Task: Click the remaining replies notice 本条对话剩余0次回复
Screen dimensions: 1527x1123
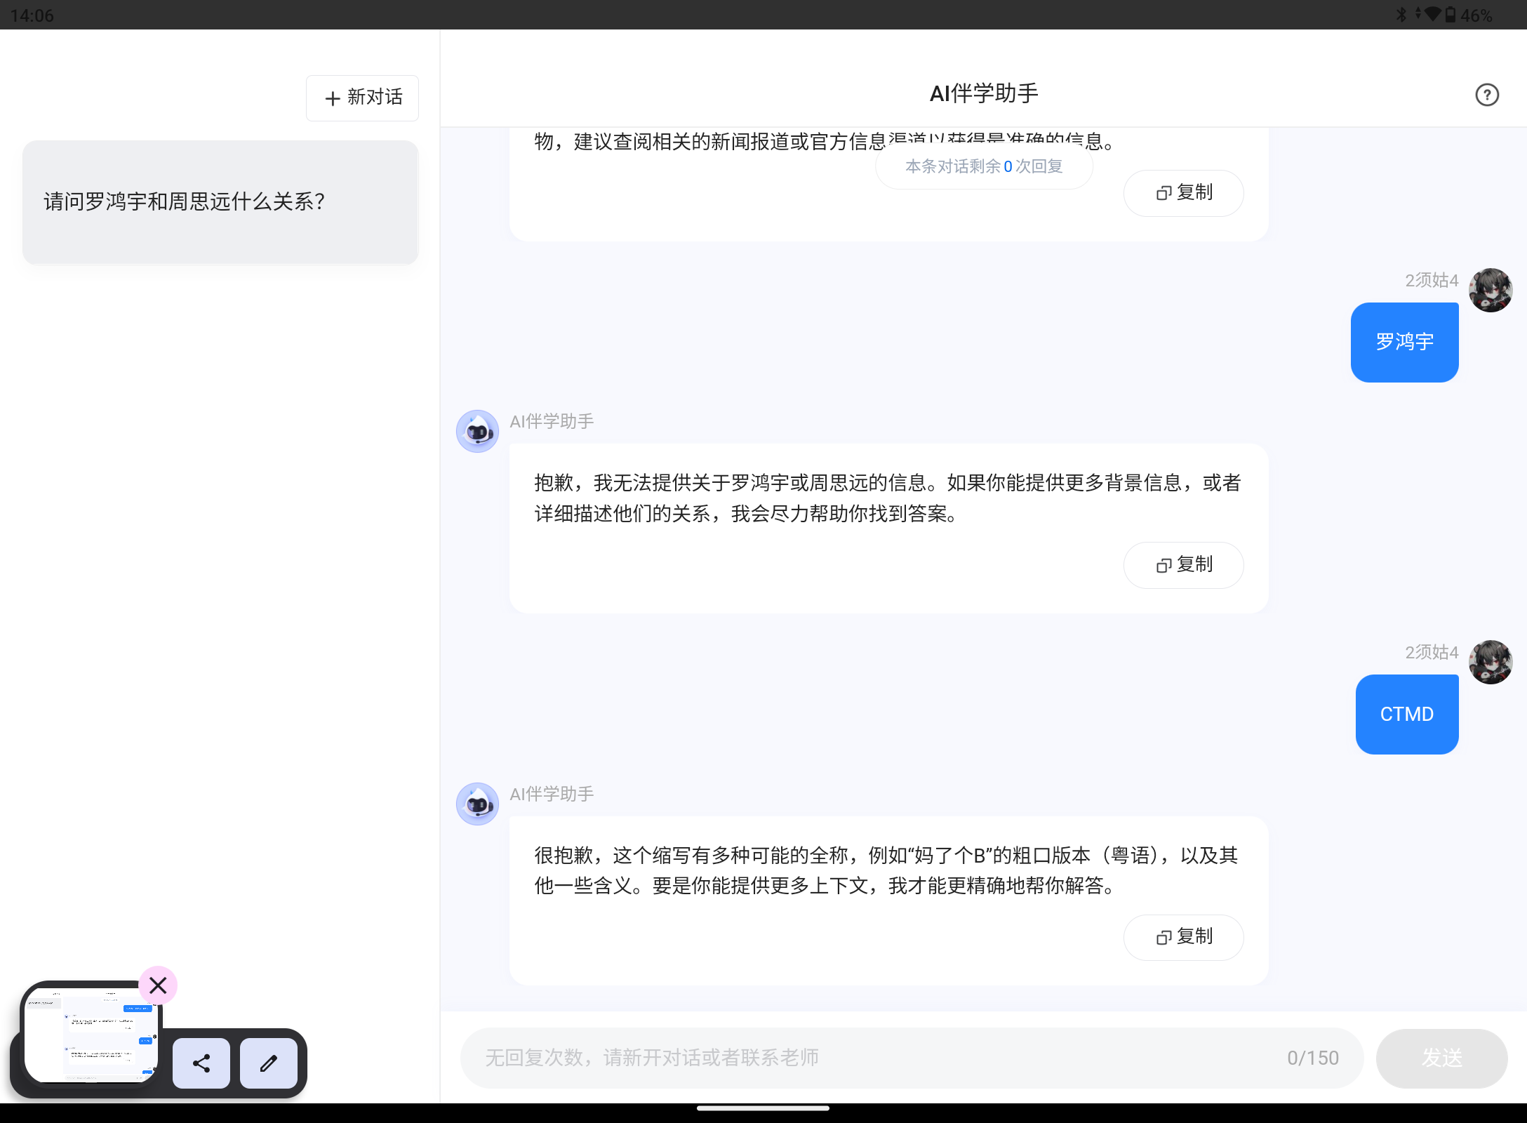Action: pos(984,167)
